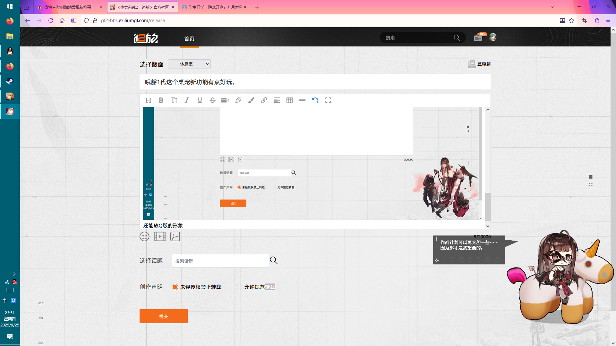Open the Firefox extensions icon

click(x=597, y=21)
